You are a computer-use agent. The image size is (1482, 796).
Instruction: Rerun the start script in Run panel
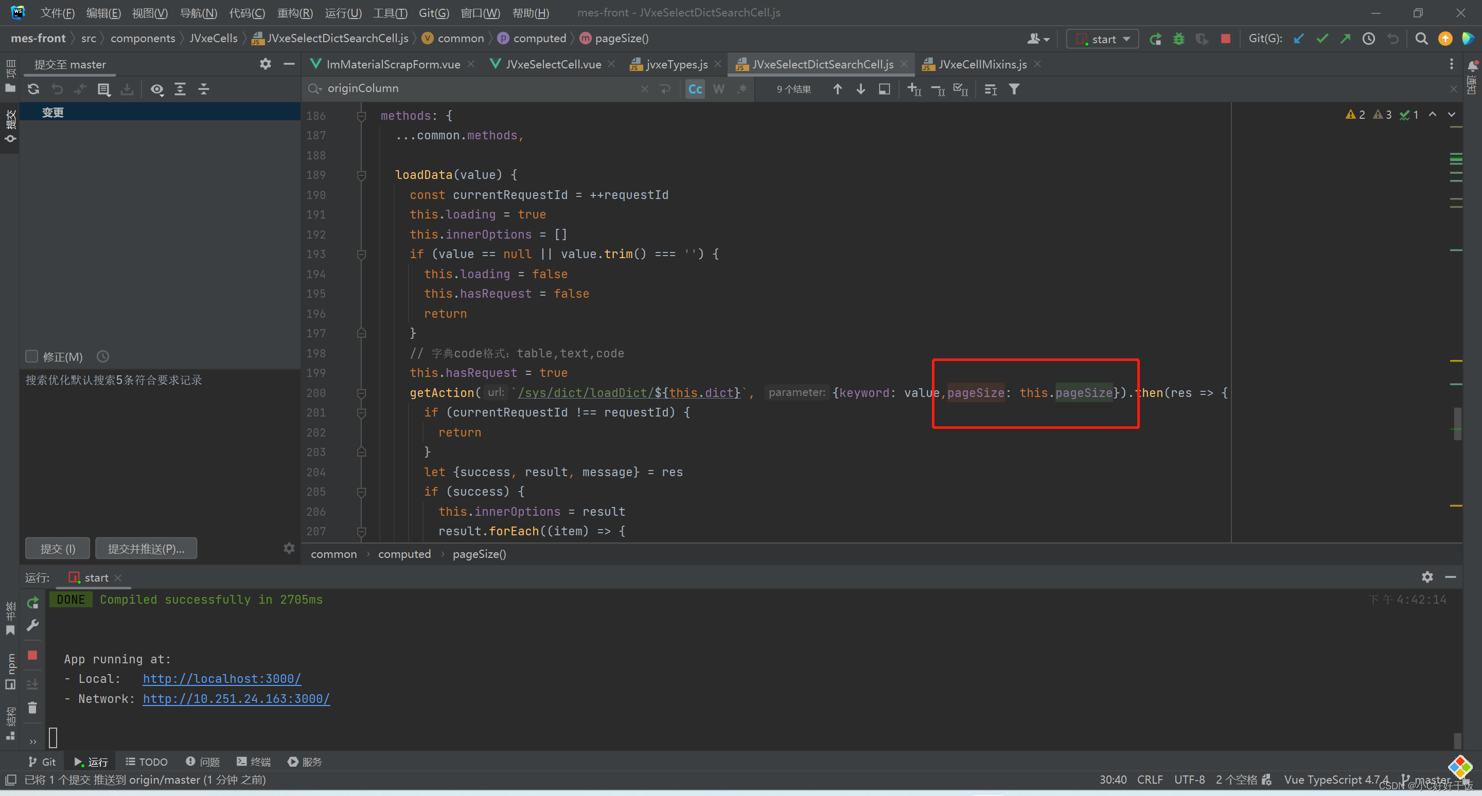[x=33, y=602]
